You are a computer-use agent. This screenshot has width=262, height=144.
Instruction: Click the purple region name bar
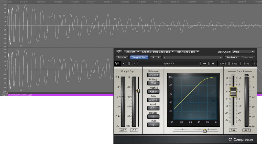61,95
